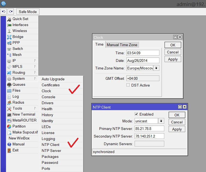Click OK in the NTP Client window
This screenshot has width=206, height=172.
177,115
